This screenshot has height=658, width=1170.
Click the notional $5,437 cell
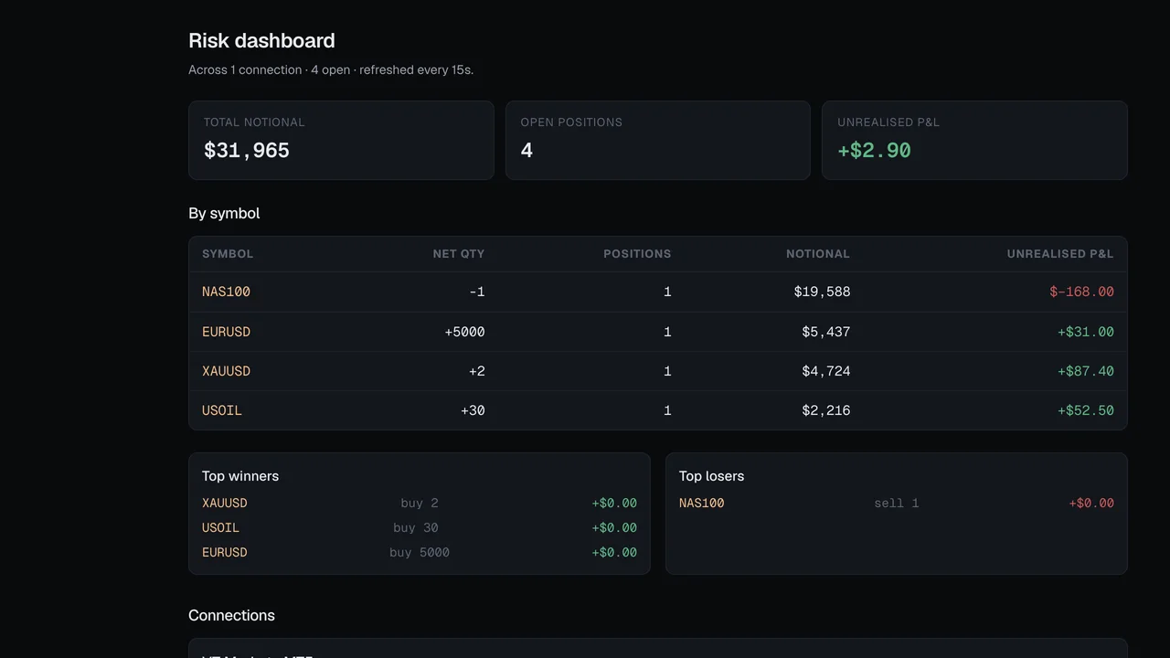(x=826, y=332)
